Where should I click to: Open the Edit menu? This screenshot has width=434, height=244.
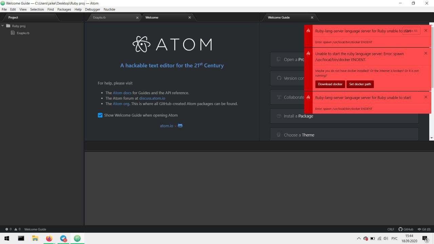pyautogui.click(x=13, y=9)
